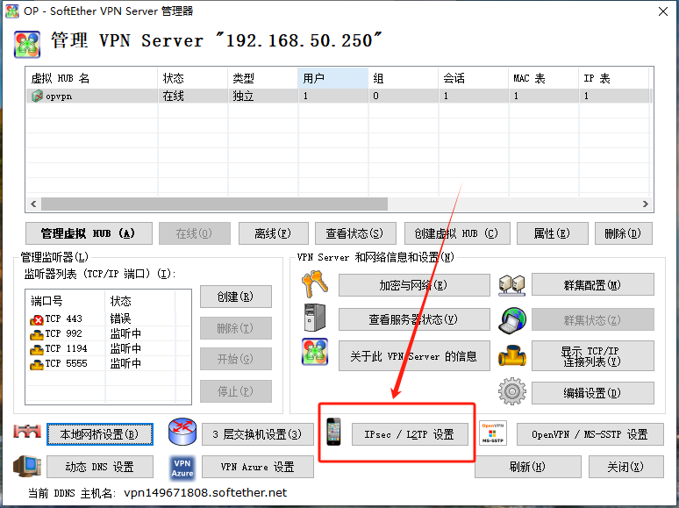Click the cluster computers icon beside 群集配置

click(511, 285)
